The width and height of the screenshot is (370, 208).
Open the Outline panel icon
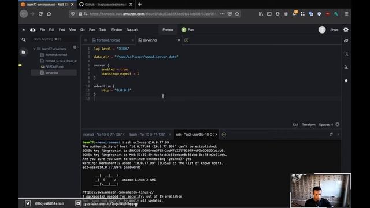coord(346,54)
